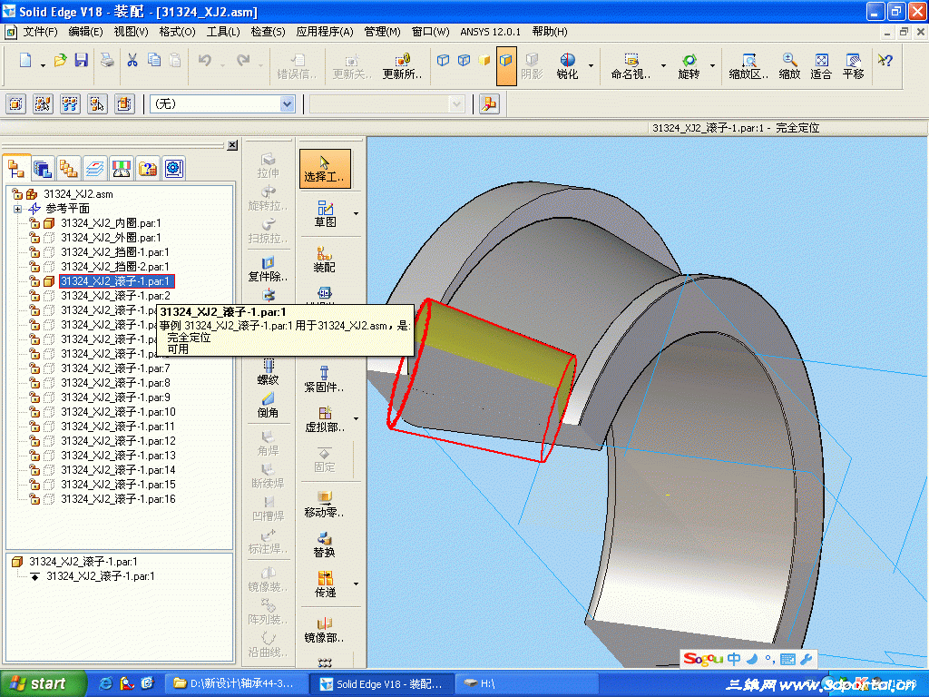Open the ANSYS 12.0.1 menu
This screenshot has height=697, width=929.
click(x=490, y=32)
